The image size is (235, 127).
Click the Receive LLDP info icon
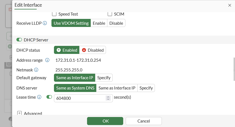tap(45, 23)
